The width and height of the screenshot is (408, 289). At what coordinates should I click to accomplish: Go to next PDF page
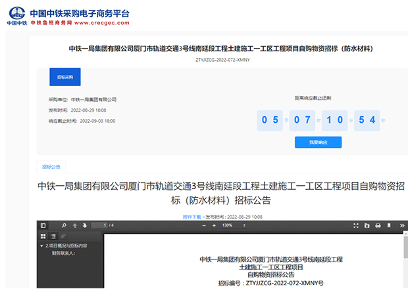click(x=85, y=225)
